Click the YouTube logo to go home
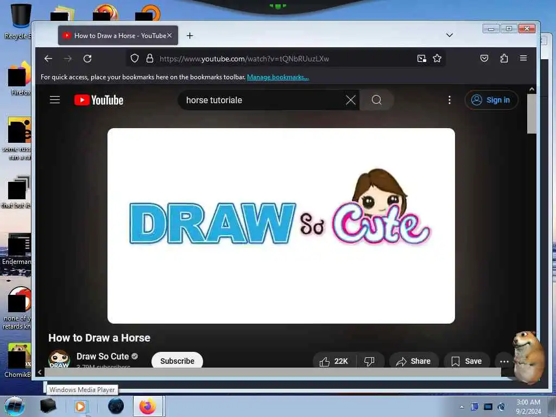The height and width of the screenshot is (417, 556). point(99,100)
